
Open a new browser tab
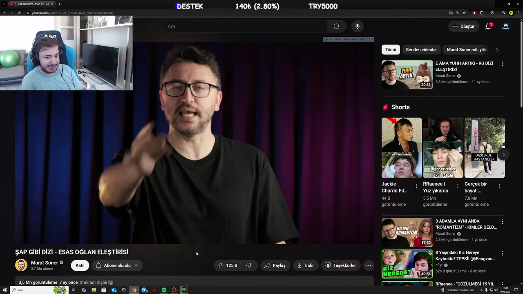coord(60,4)
